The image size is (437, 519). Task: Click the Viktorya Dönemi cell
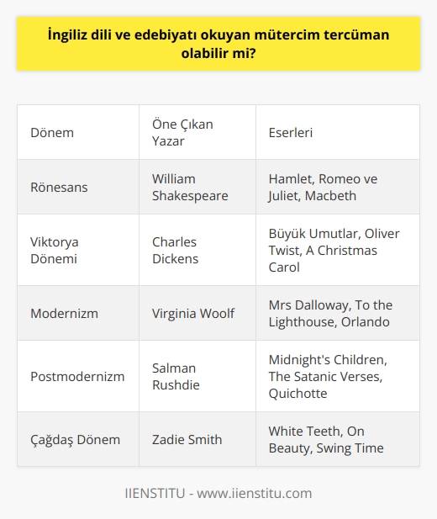pyautogui.click(x=78, y=250)
